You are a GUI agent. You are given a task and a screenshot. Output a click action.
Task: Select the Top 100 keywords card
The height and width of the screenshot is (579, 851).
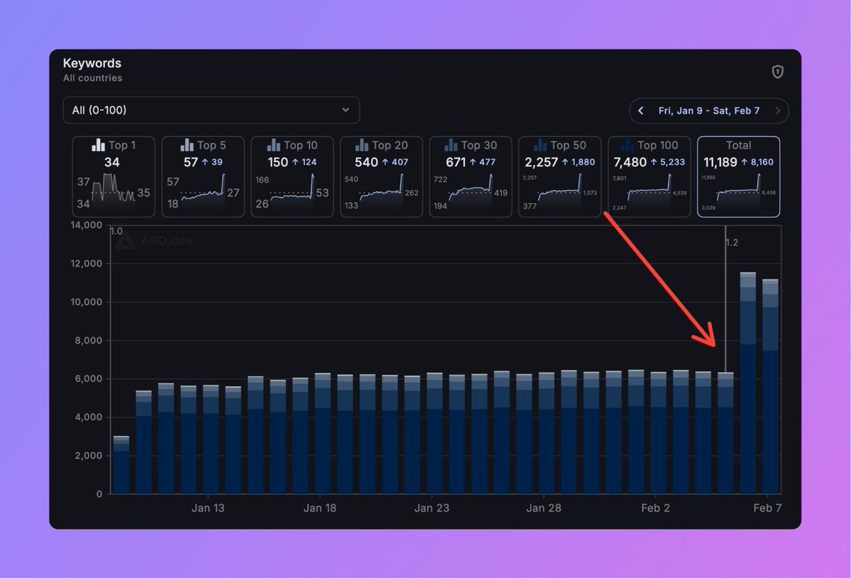point(650,176)
